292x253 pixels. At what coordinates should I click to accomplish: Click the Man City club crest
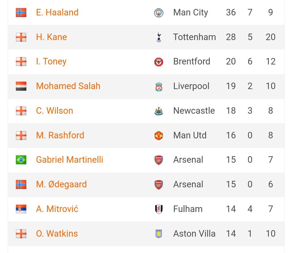[159, 13]
